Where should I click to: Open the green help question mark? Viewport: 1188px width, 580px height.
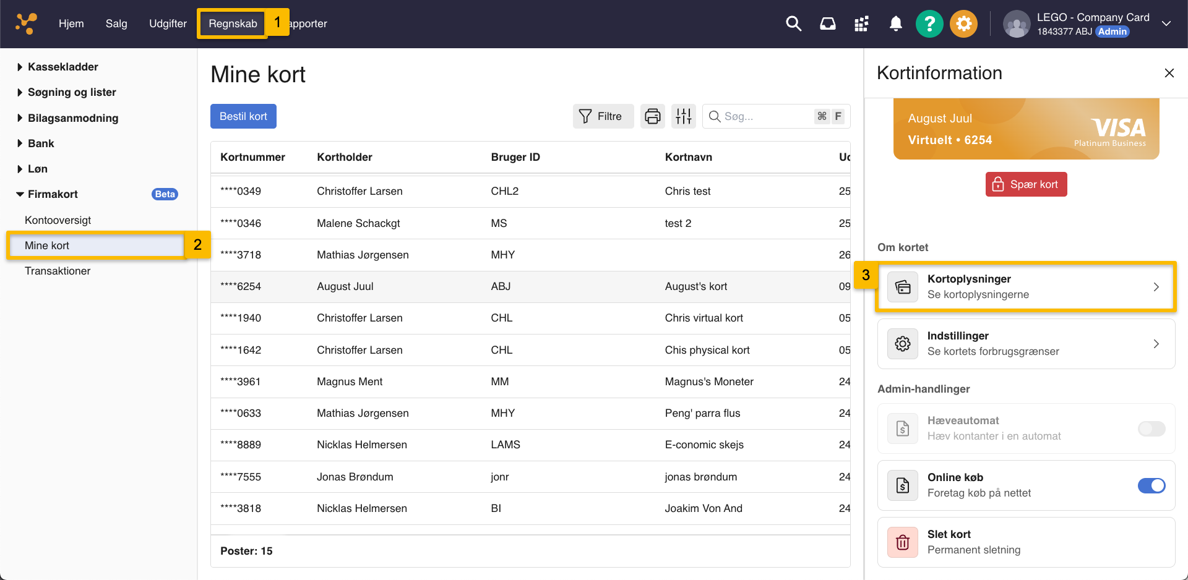click(929, 24)
